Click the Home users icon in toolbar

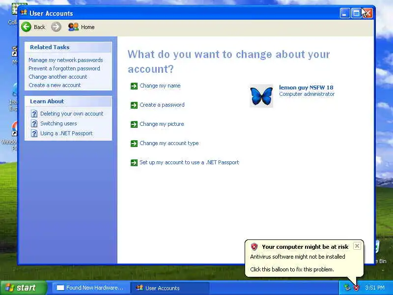click(x=73, y=27)
